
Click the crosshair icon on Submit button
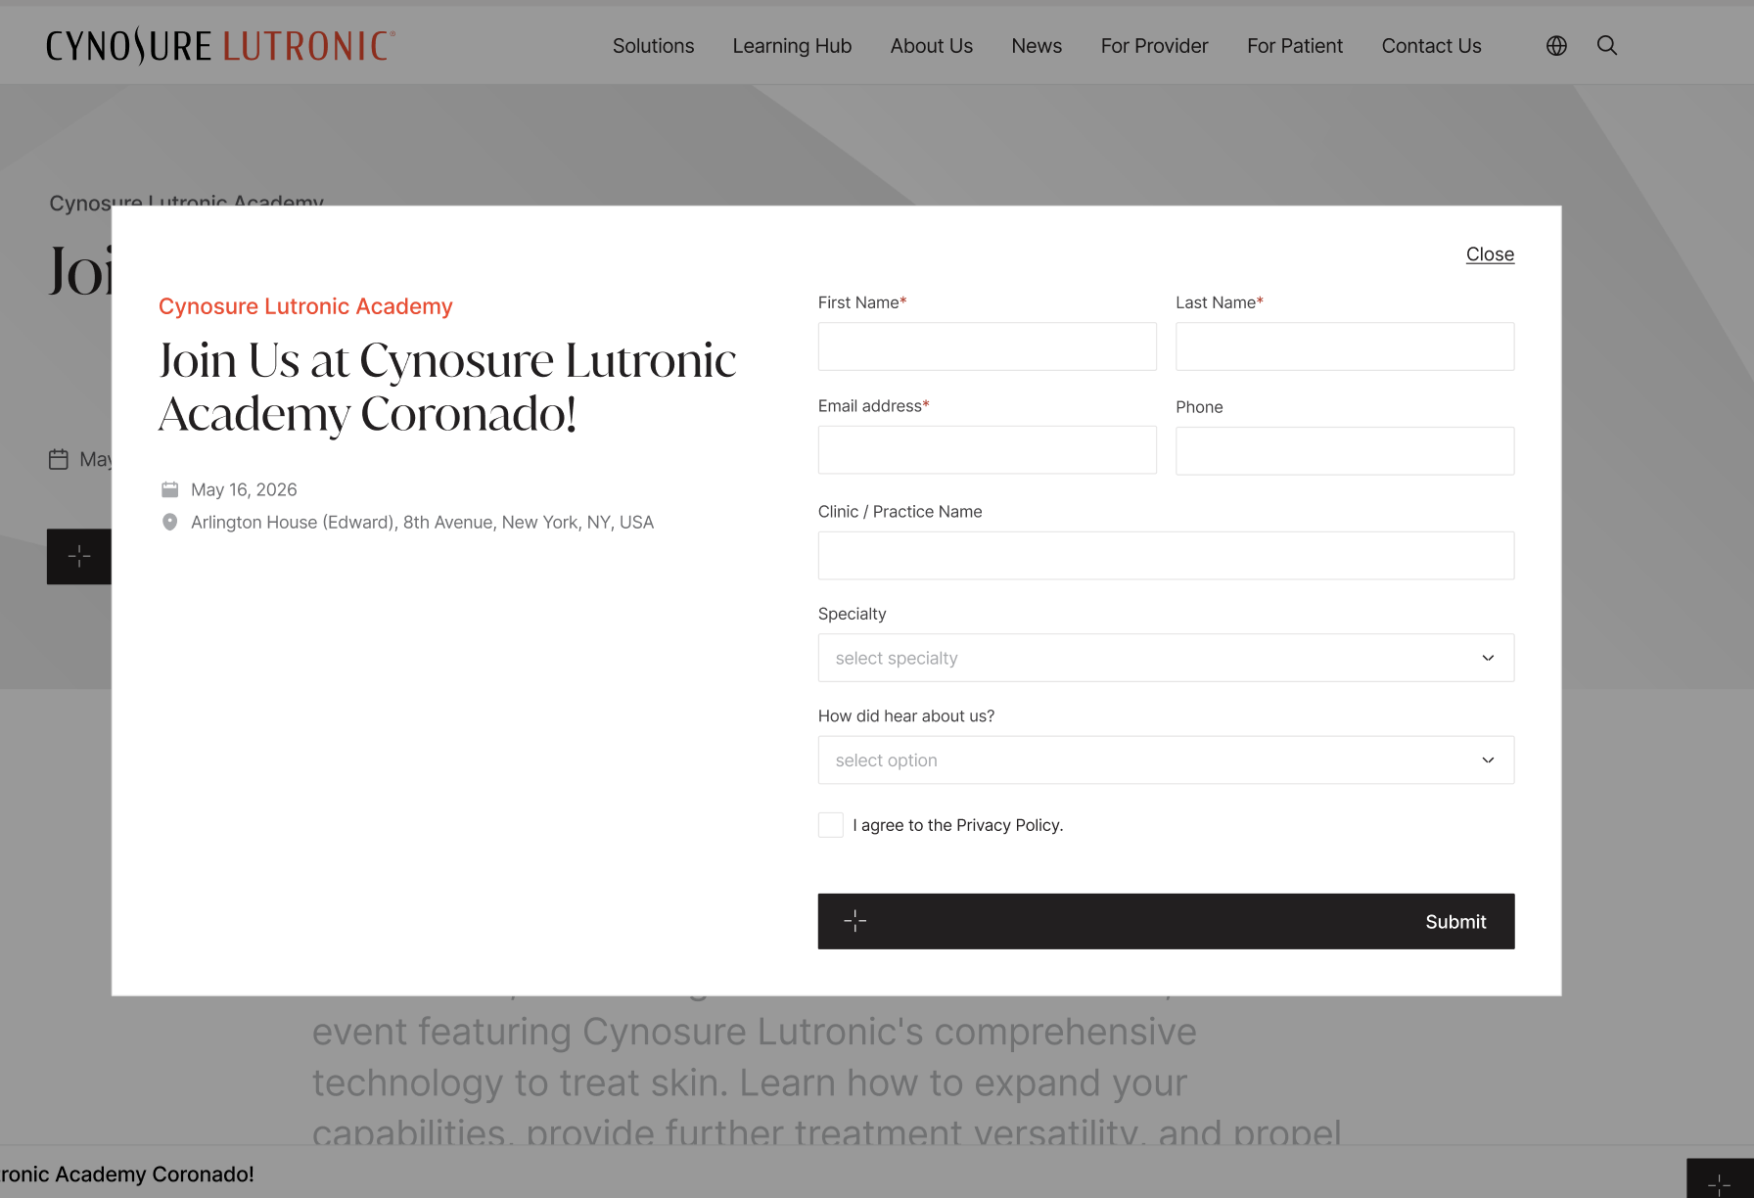[x=855, y=921]
